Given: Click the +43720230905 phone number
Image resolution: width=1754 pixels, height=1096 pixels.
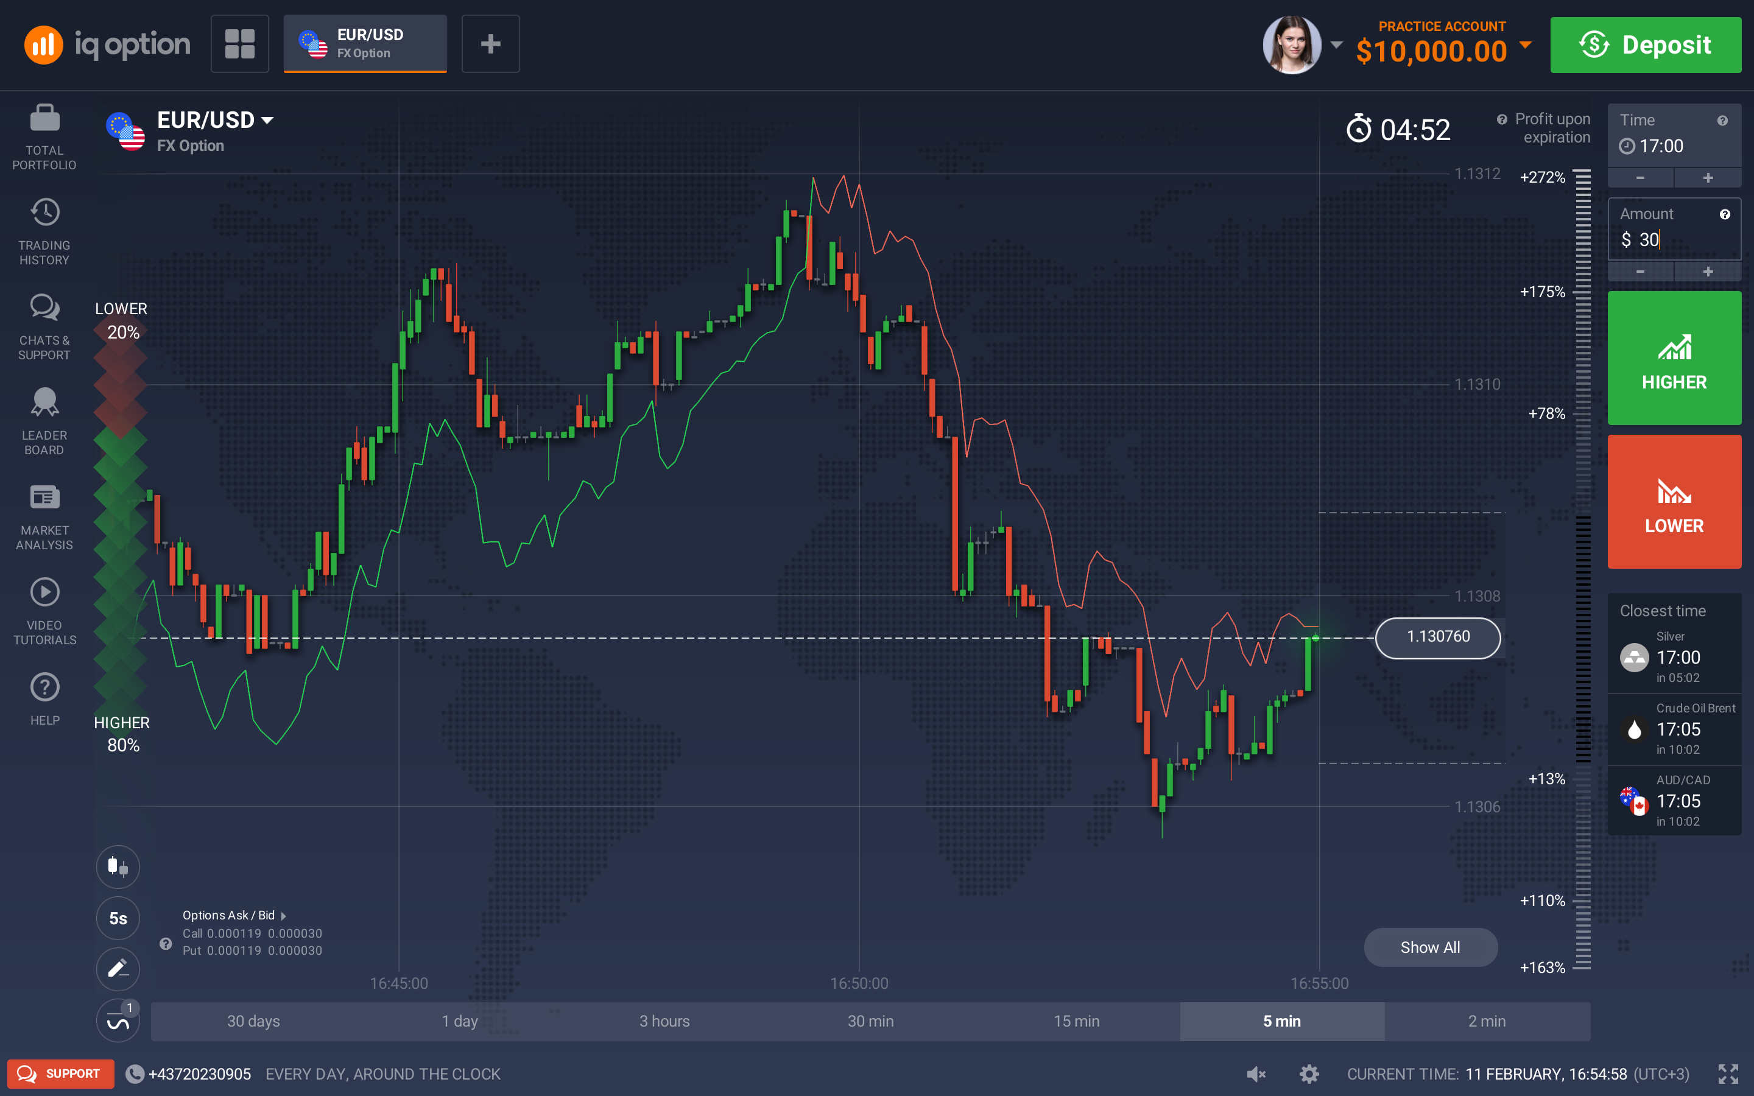Looking at the screenshot, I should tap(199, 1074).
